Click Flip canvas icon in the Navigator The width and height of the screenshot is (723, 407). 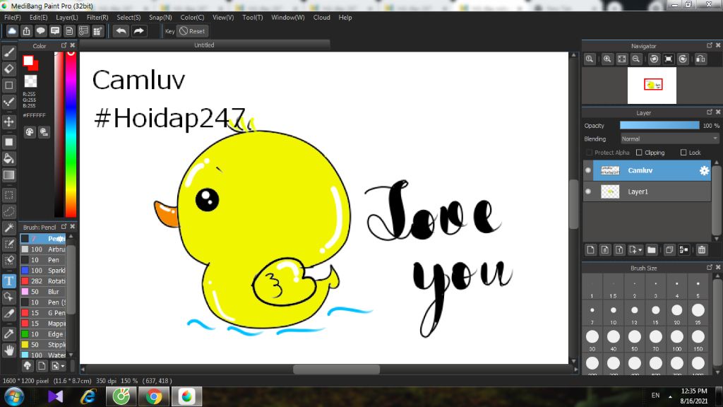tap(700, 59)
